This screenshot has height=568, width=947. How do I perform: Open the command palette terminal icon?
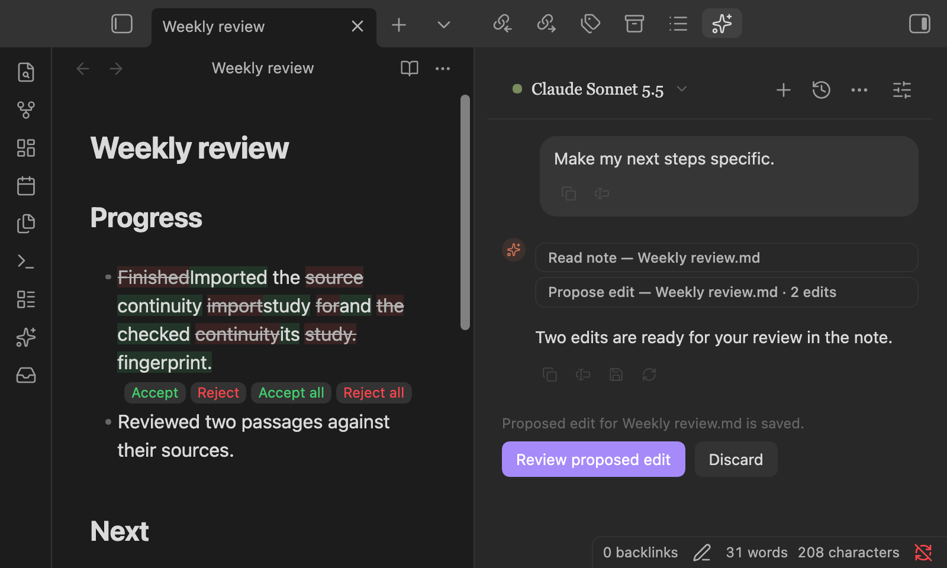tap(26, 262)
